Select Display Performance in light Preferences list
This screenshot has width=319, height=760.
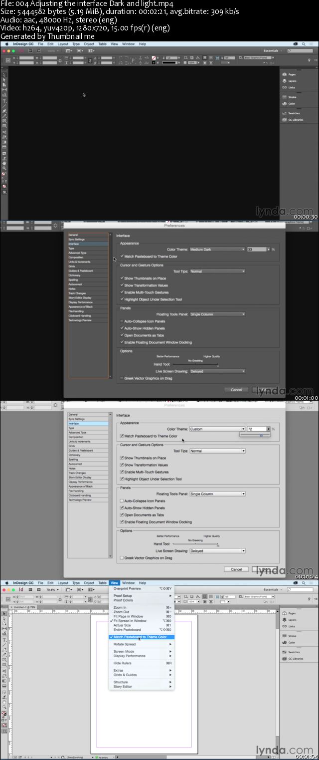pyautogui.click(x=88, y=482)
